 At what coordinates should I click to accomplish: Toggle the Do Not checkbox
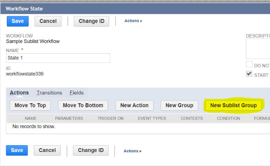coord(249,65)
